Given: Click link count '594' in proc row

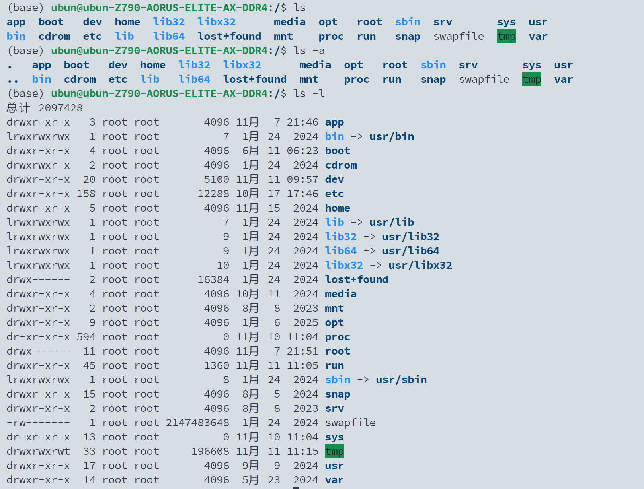Looking at the screenshot, I should tap(86, 337).
